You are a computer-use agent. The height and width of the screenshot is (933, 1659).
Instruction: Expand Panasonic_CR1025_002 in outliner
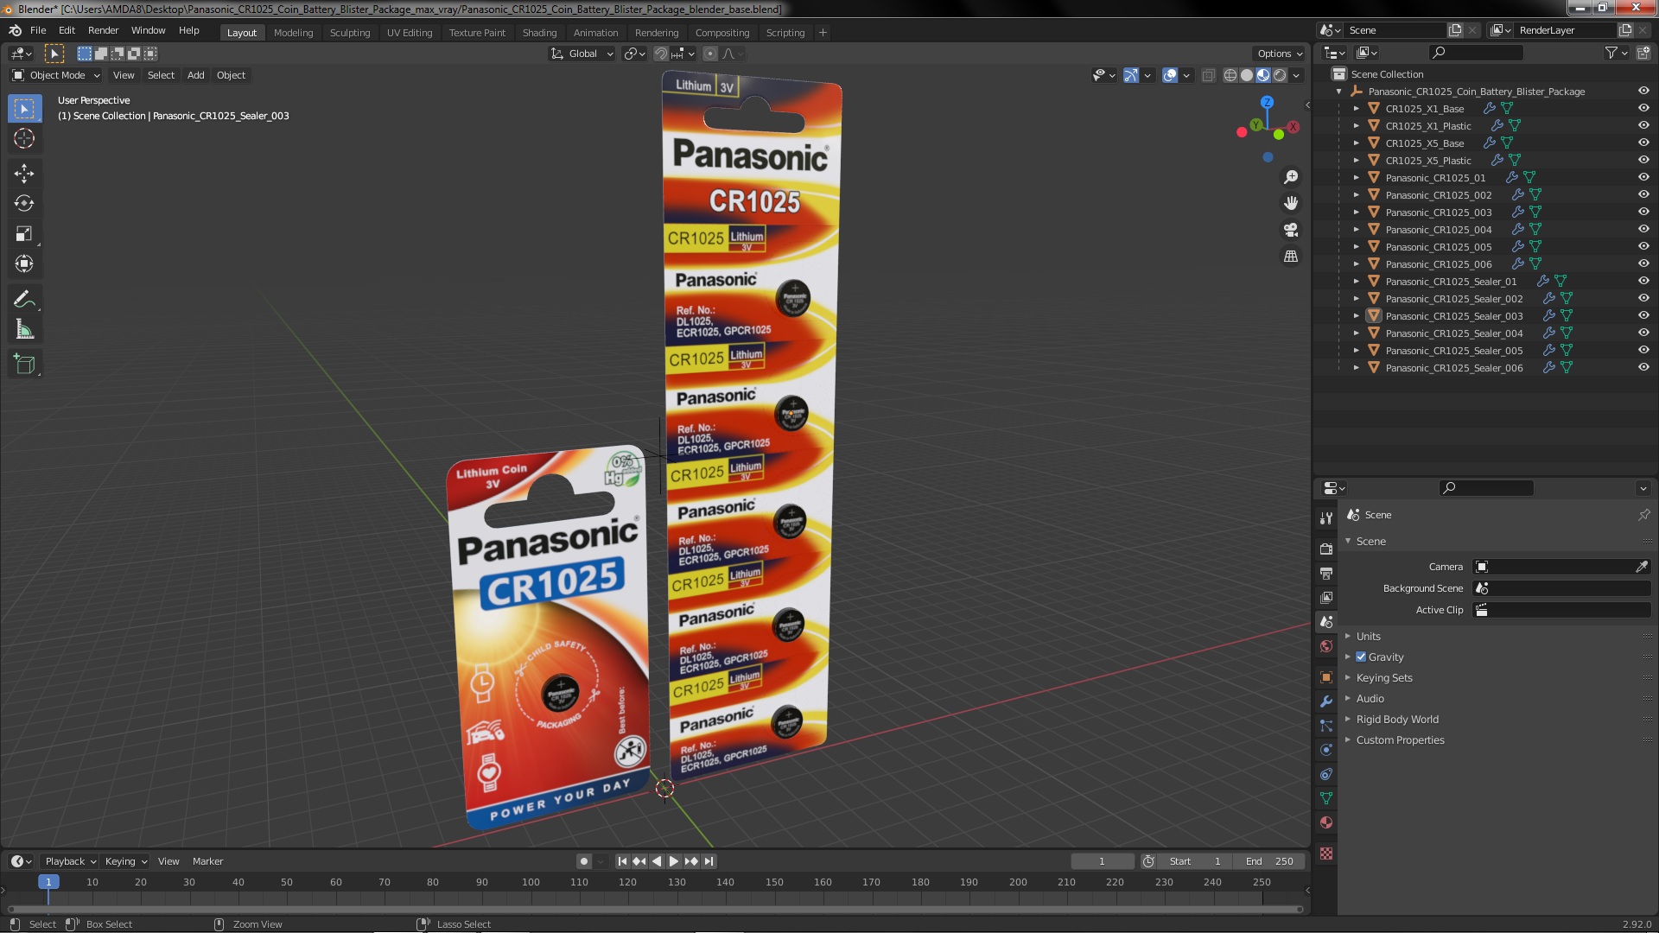click(1357, 195)
